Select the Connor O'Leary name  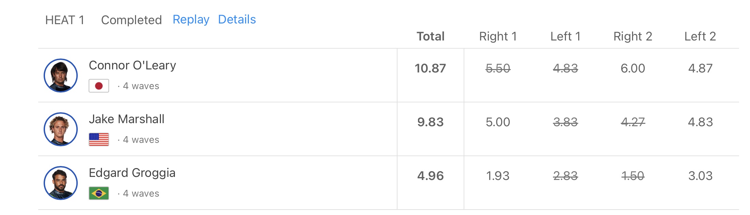point(132,65)
